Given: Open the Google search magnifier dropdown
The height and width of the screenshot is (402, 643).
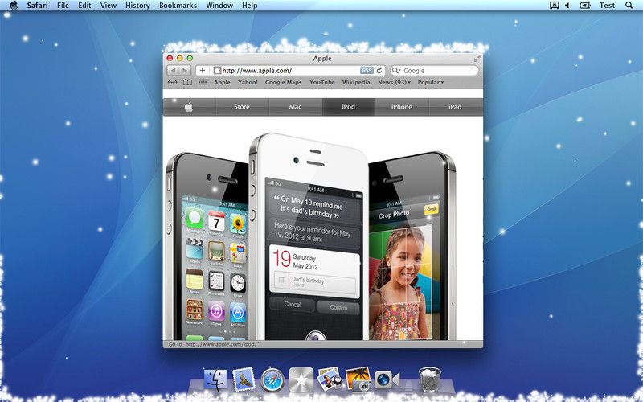Looking at the screenshot, I should (x=395, y=71).
